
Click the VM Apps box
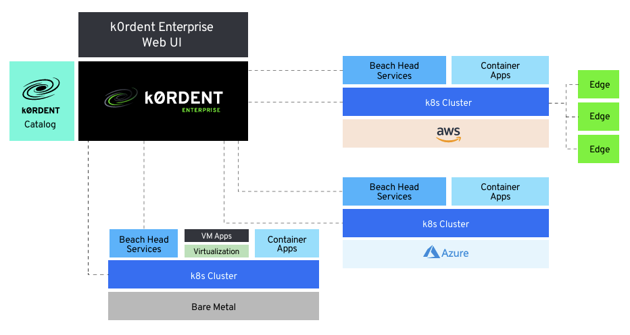216,236
